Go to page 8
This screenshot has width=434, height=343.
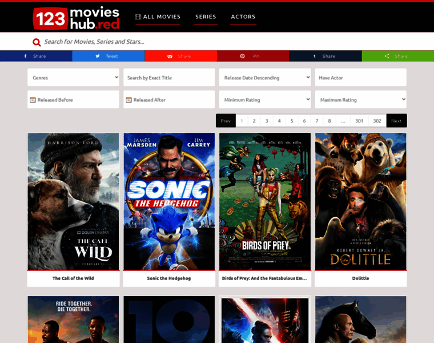pos(329,121)
